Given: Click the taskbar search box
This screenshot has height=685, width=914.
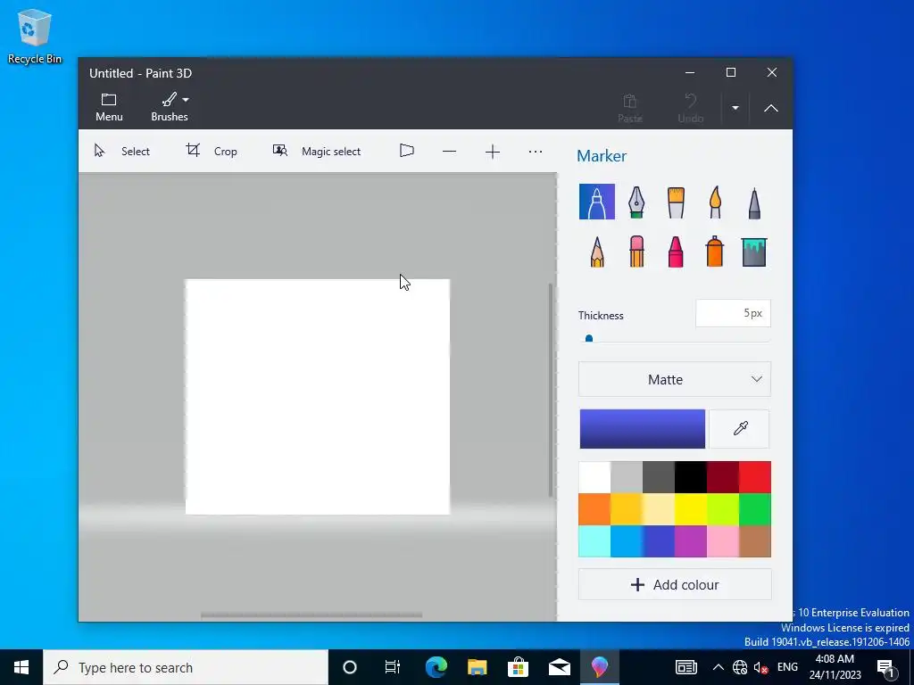Looking at the screenshot, I should (x=186, y=667).
